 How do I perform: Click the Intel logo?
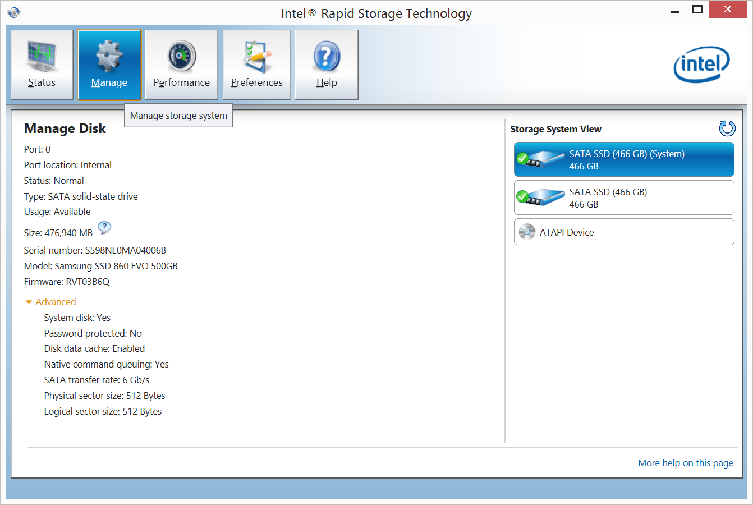click(701, 65)
